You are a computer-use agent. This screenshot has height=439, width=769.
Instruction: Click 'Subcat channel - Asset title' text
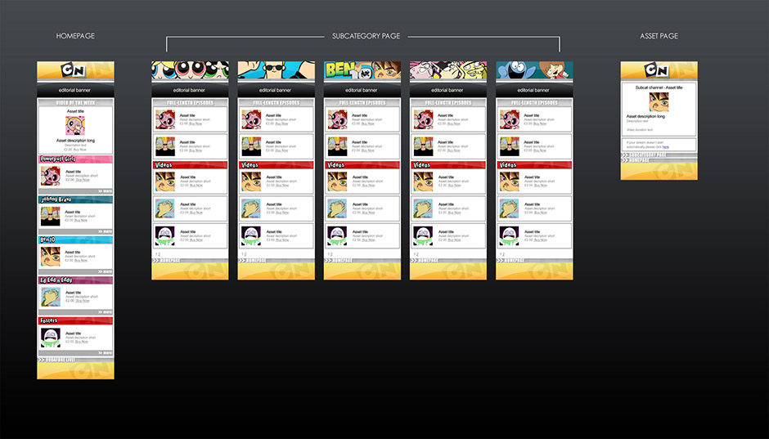pyautogui.click(x=659, y=87)
